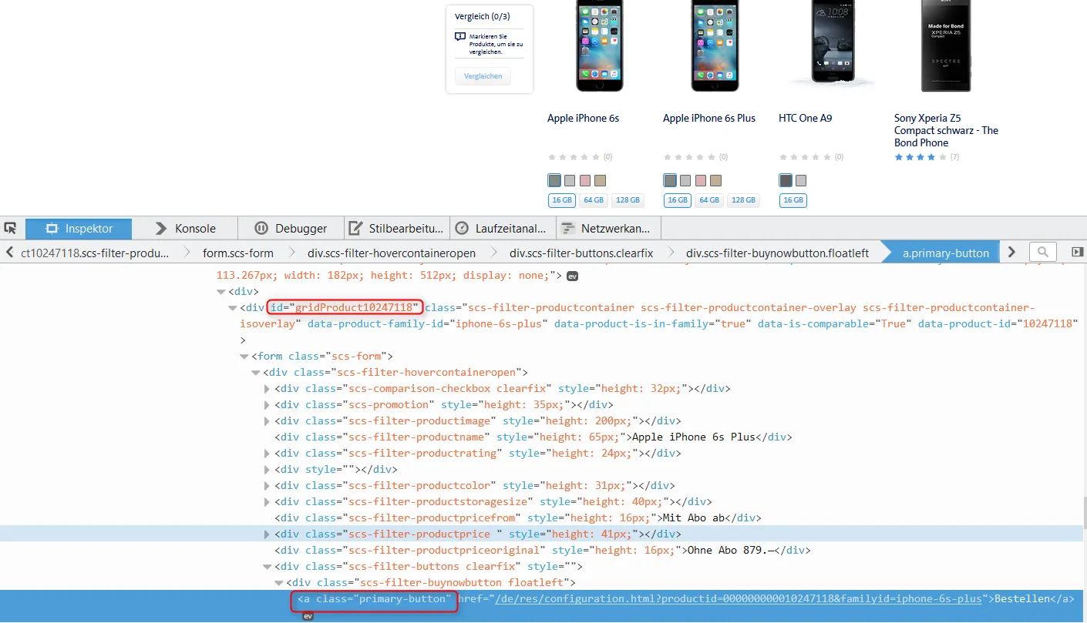Screen dimensions: 1087x623
Task: Click the ev badge under primary-button anchor
Action: pos(308,616)
